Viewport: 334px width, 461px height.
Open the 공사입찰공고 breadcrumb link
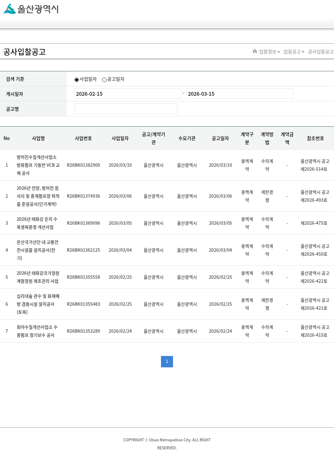[x=320, y=52]
